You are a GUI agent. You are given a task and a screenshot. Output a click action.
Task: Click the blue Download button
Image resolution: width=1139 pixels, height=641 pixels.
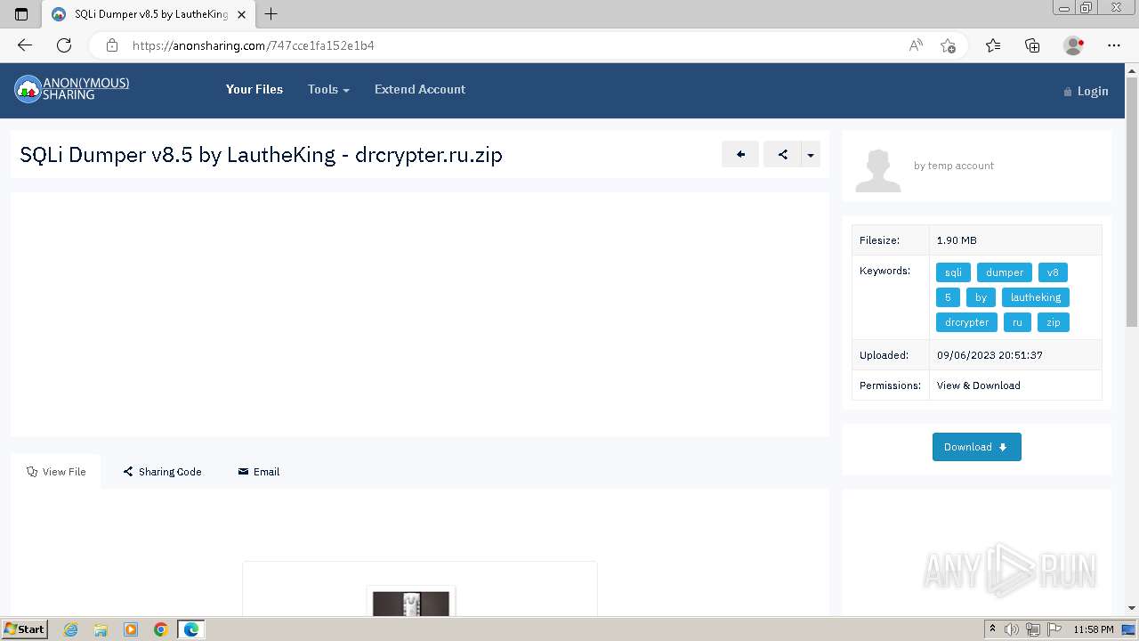pyautogui.click(x=976, y=447)
